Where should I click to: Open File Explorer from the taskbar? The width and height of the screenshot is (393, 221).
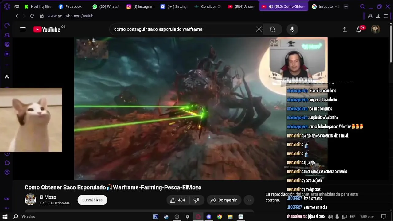230,217
